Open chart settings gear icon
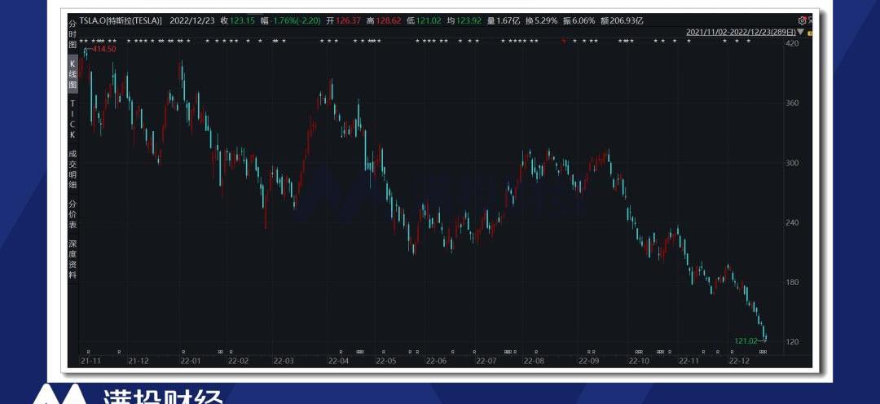The image size is (880, 404). pos(802,20)
